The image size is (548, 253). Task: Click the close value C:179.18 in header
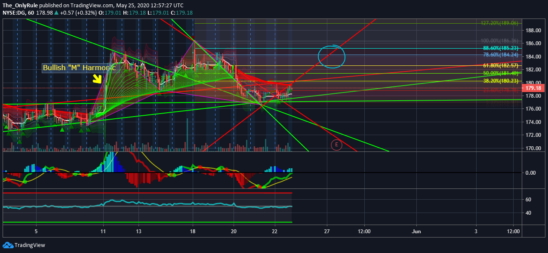point(181,12)
